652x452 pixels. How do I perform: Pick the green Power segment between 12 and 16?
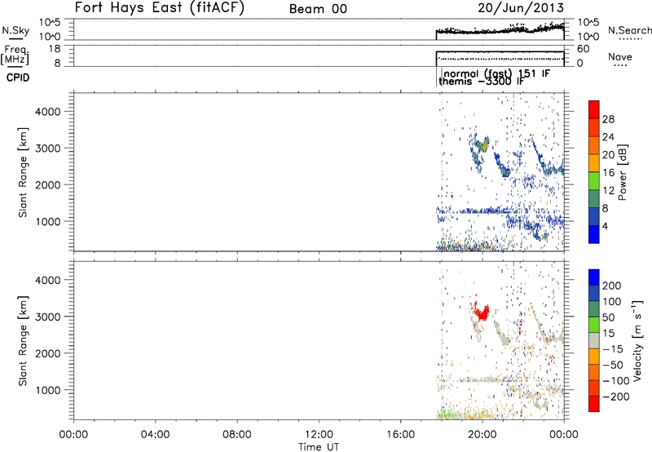[x=594, y=181]
